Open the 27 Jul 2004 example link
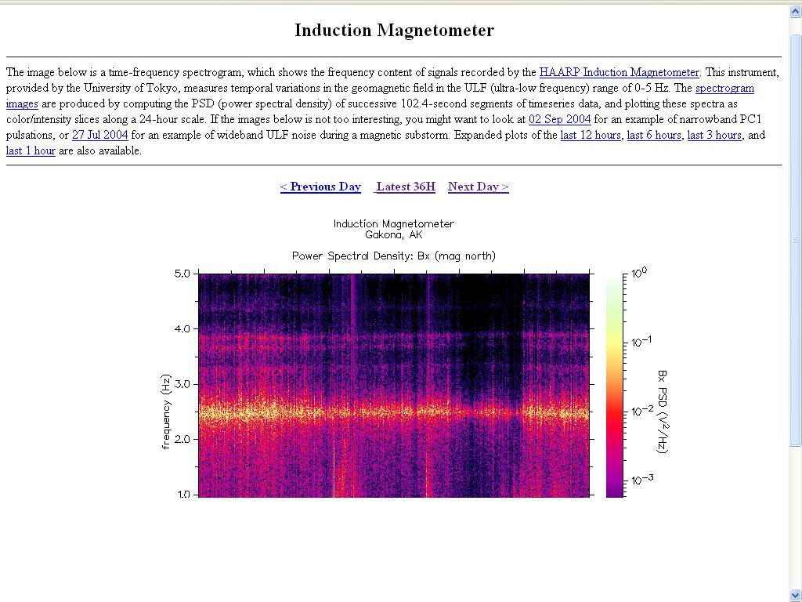This screenshot has width=802, height=602. tap(99, 135)
